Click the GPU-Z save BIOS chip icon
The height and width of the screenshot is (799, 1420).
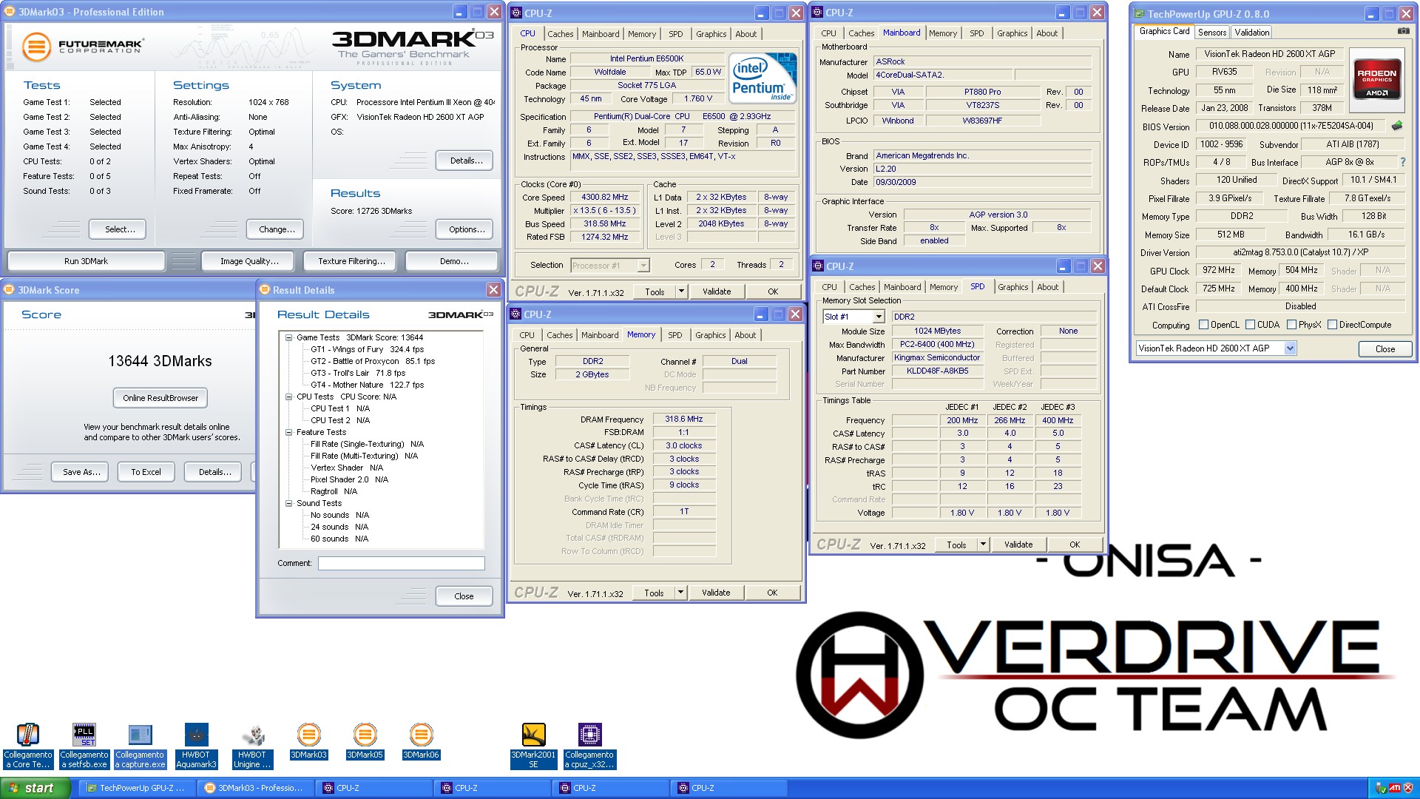click(x=1397, y=126)
